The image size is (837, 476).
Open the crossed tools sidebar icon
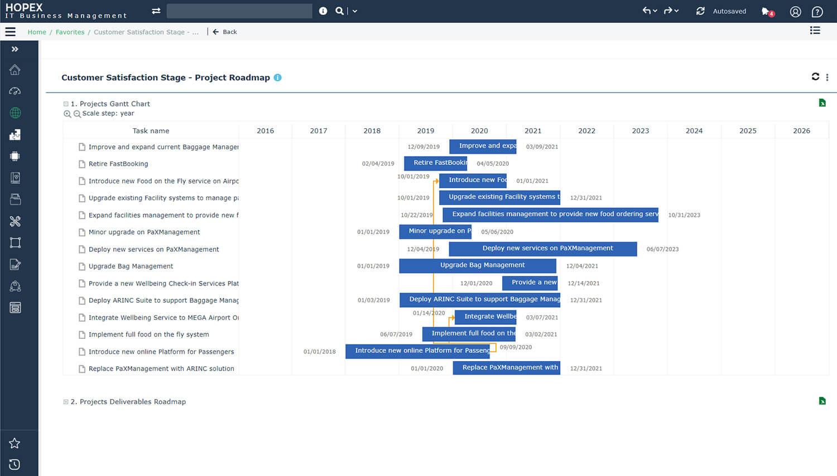tap(15, 221)
